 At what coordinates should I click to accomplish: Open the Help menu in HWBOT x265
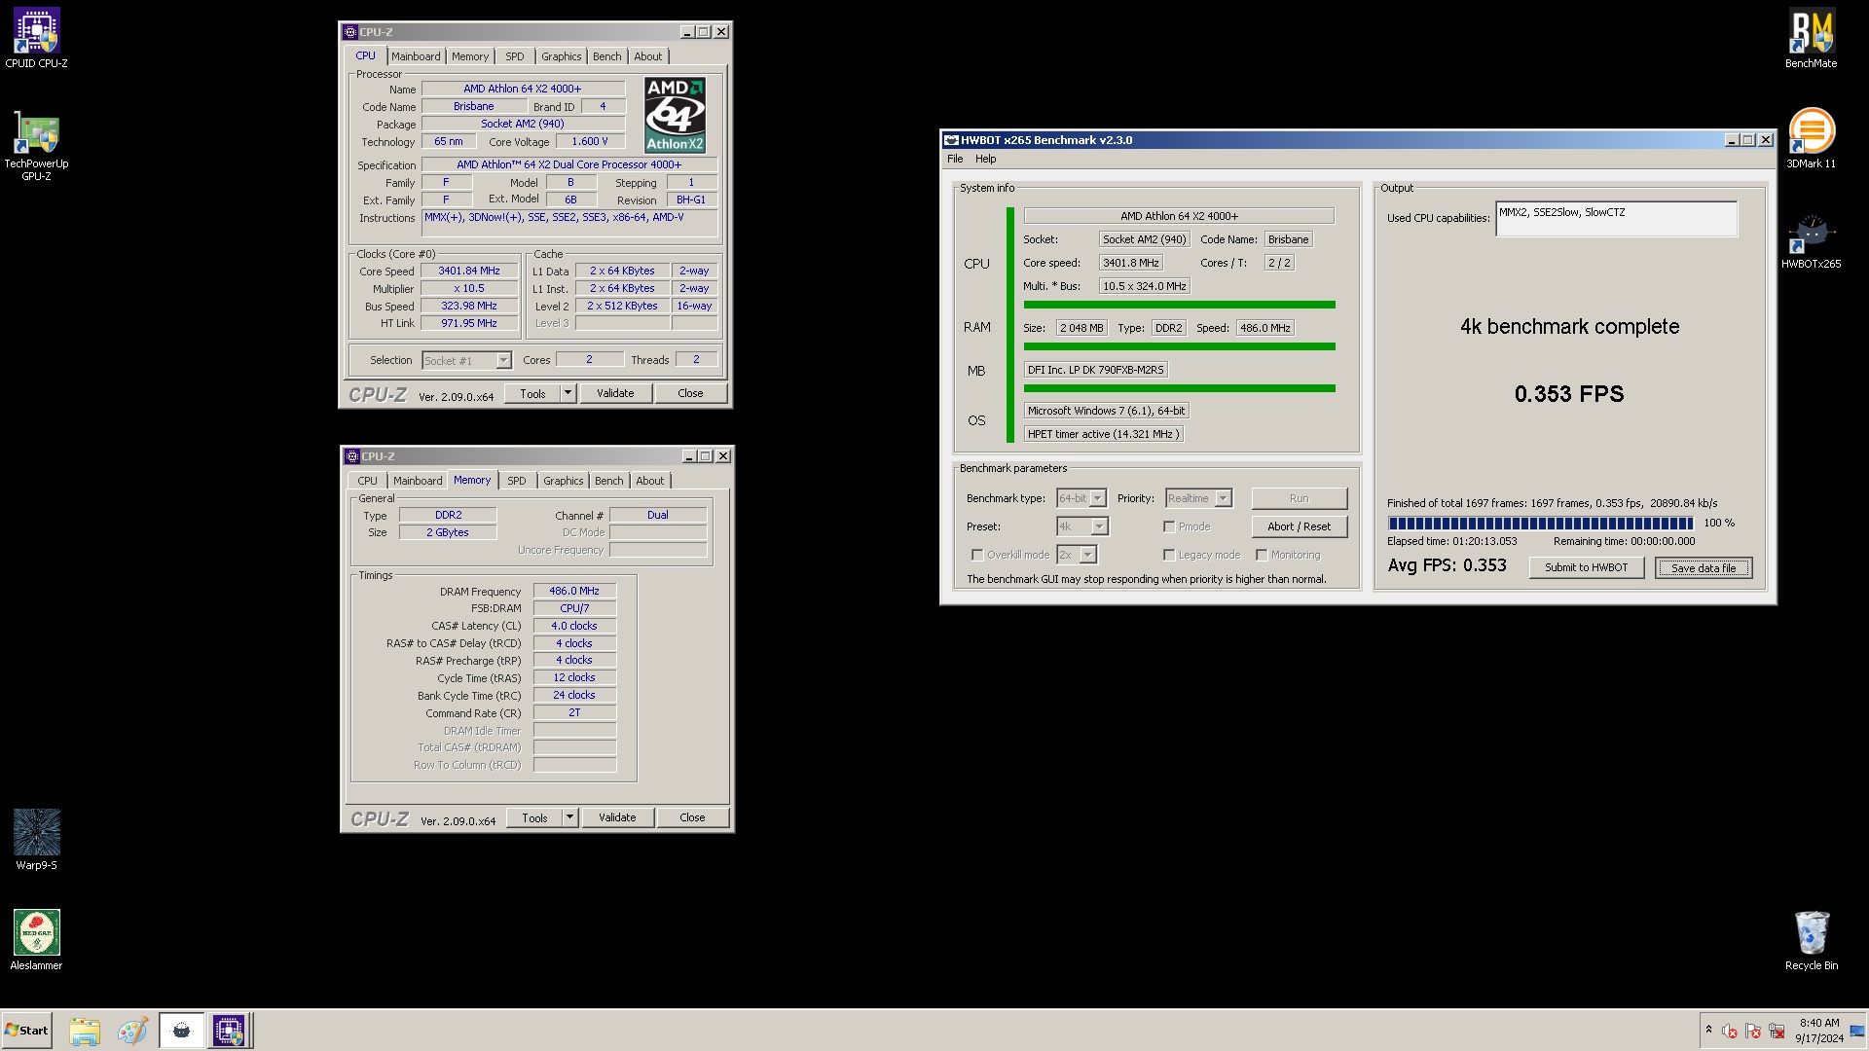tap(986, 159)
